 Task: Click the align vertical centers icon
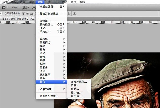[28, 14]
